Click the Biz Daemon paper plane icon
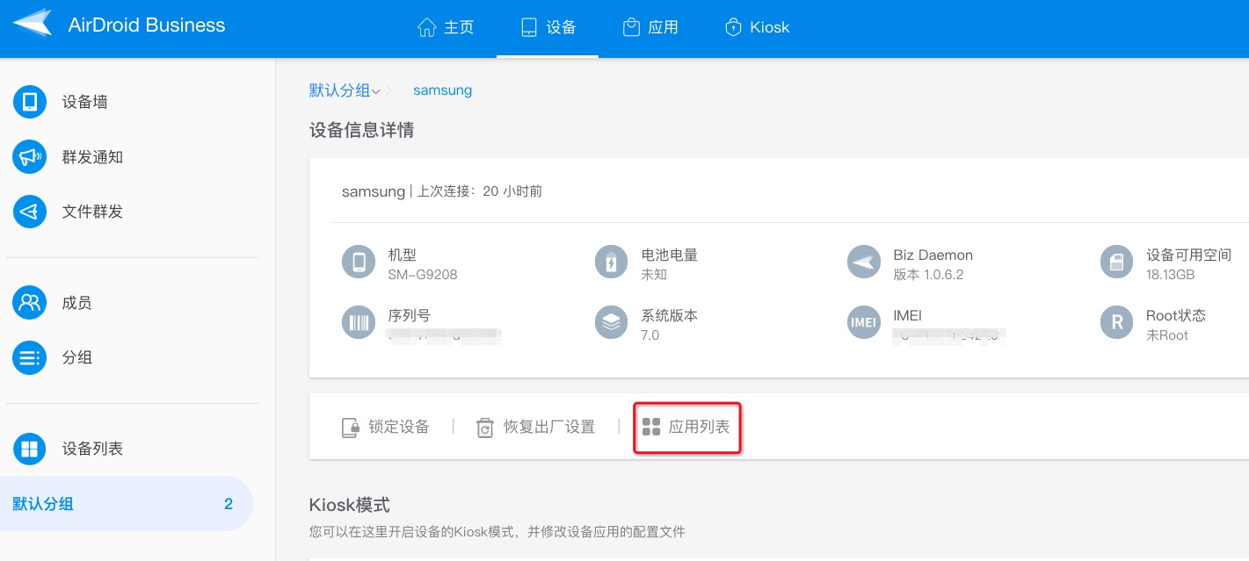 (864, 262)
